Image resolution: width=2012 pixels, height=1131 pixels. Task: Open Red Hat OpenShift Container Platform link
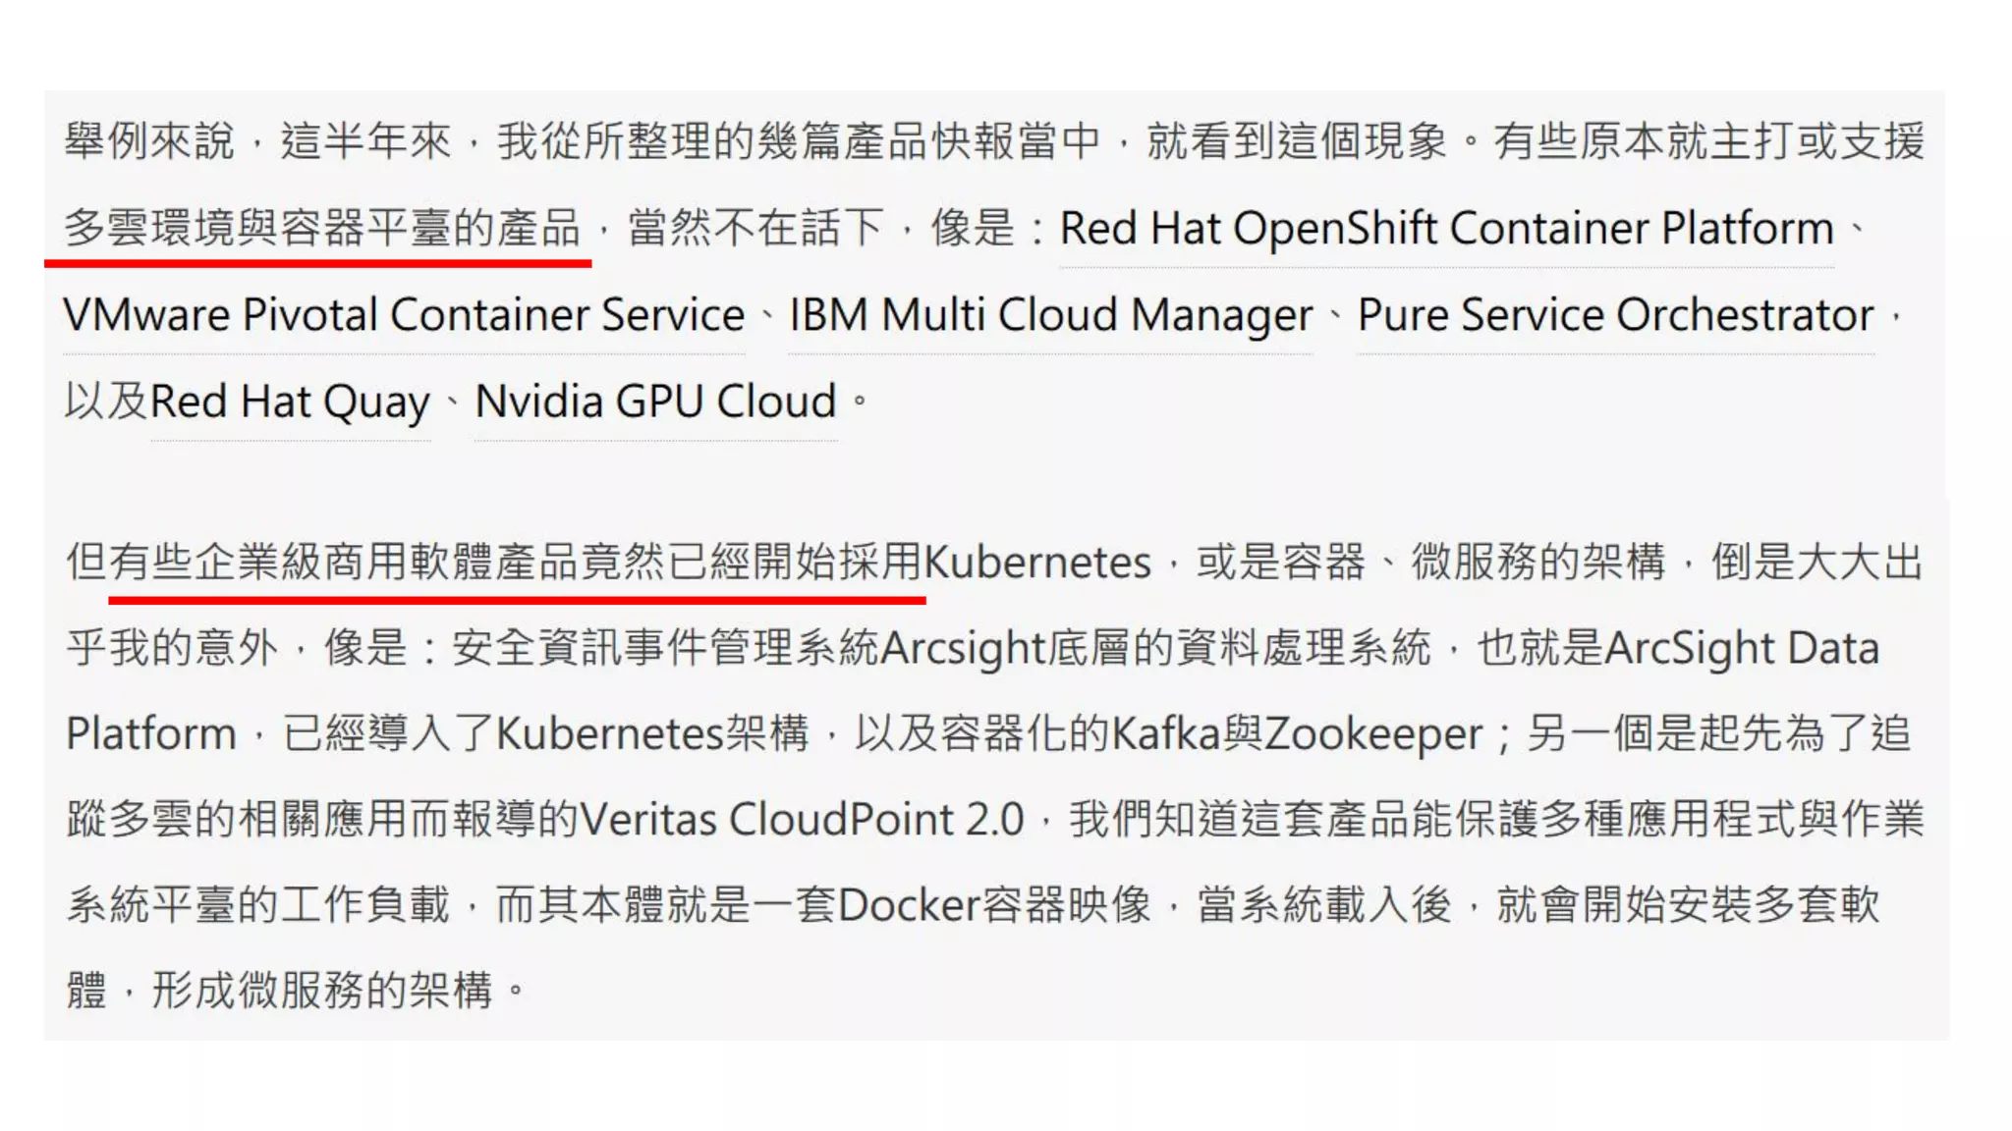[1446, 229]
